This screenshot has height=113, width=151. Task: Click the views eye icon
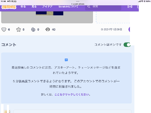pyautogui.click(x=48, y=30)
